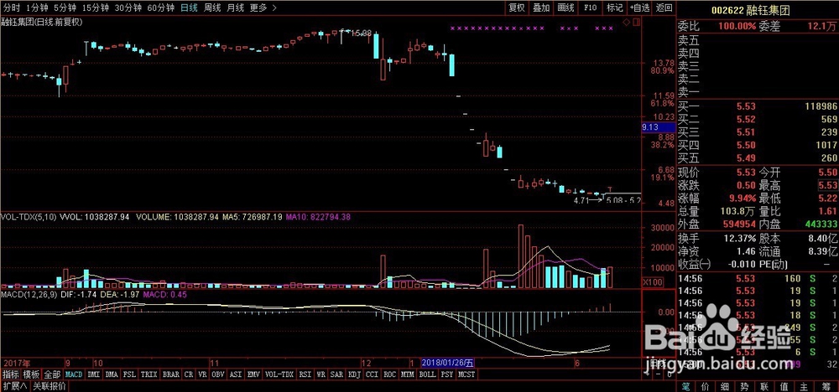Select the MCST indicator
The height and width of the screenshot is (392, 839).
(467, 374)
